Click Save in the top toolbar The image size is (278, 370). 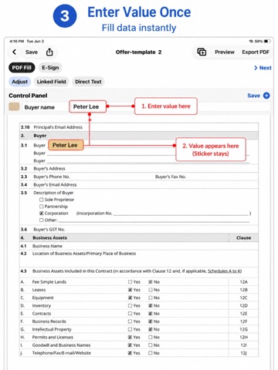32,52
